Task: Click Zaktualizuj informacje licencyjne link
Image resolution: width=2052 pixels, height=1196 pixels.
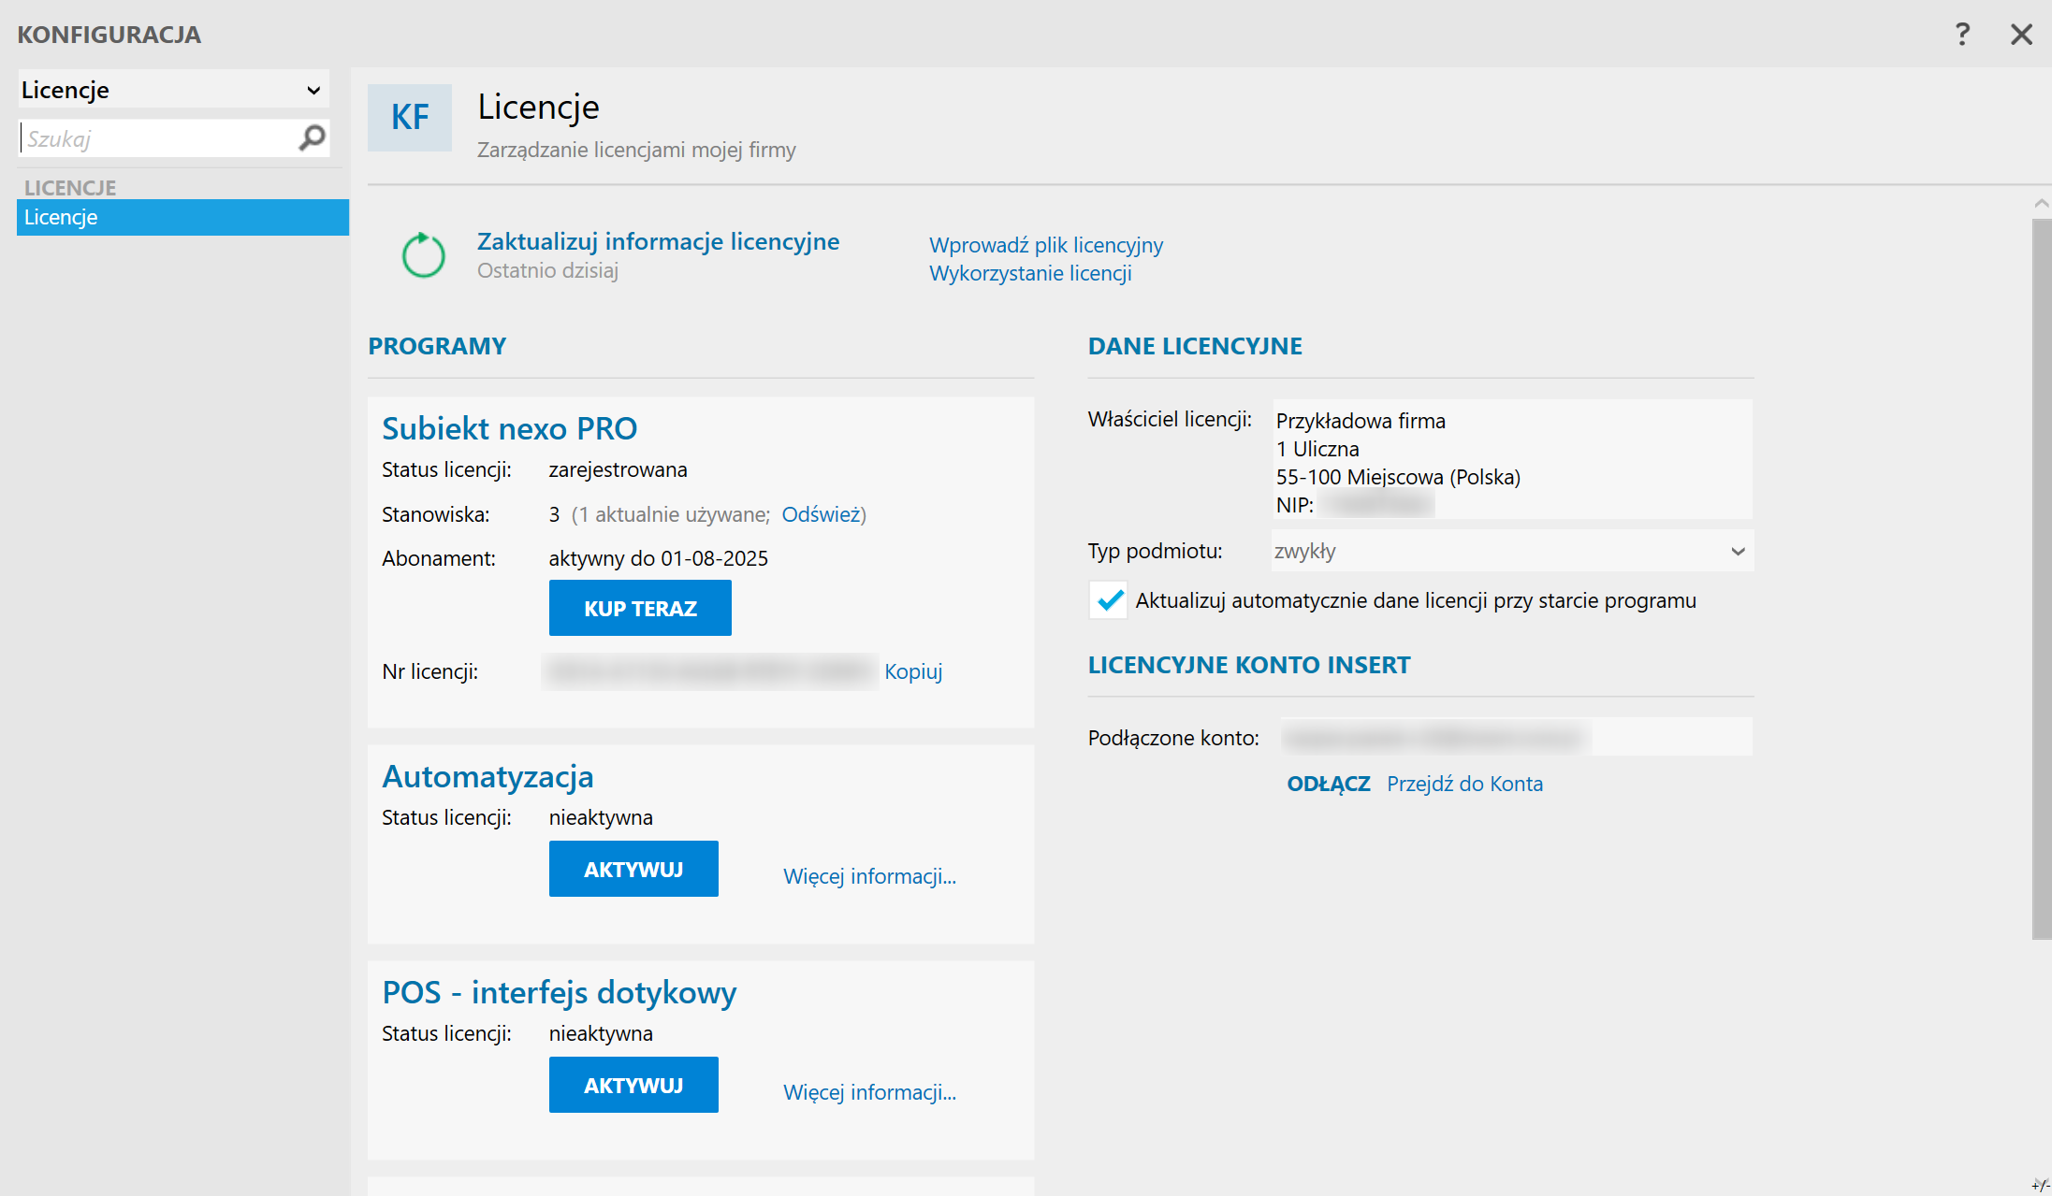Action: pos(658,241)
